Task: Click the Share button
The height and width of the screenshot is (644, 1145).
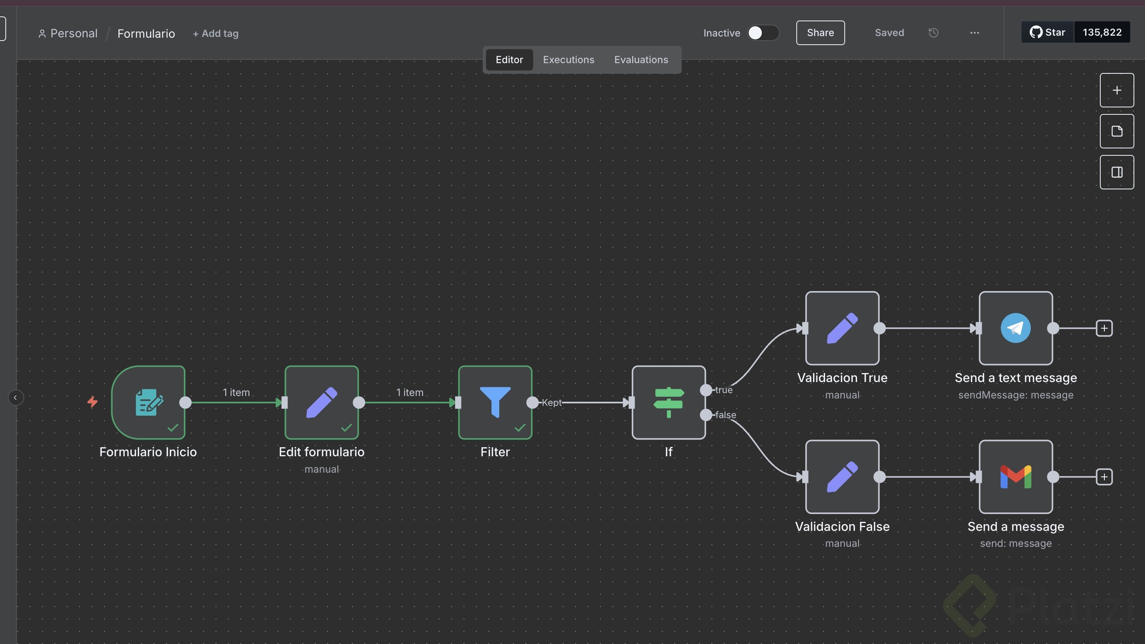Action: (x=820, y=33)
